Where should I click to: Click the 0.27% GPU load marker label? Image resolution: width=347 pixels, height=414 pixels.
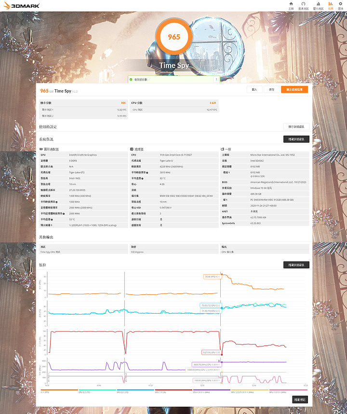point(212,352)
